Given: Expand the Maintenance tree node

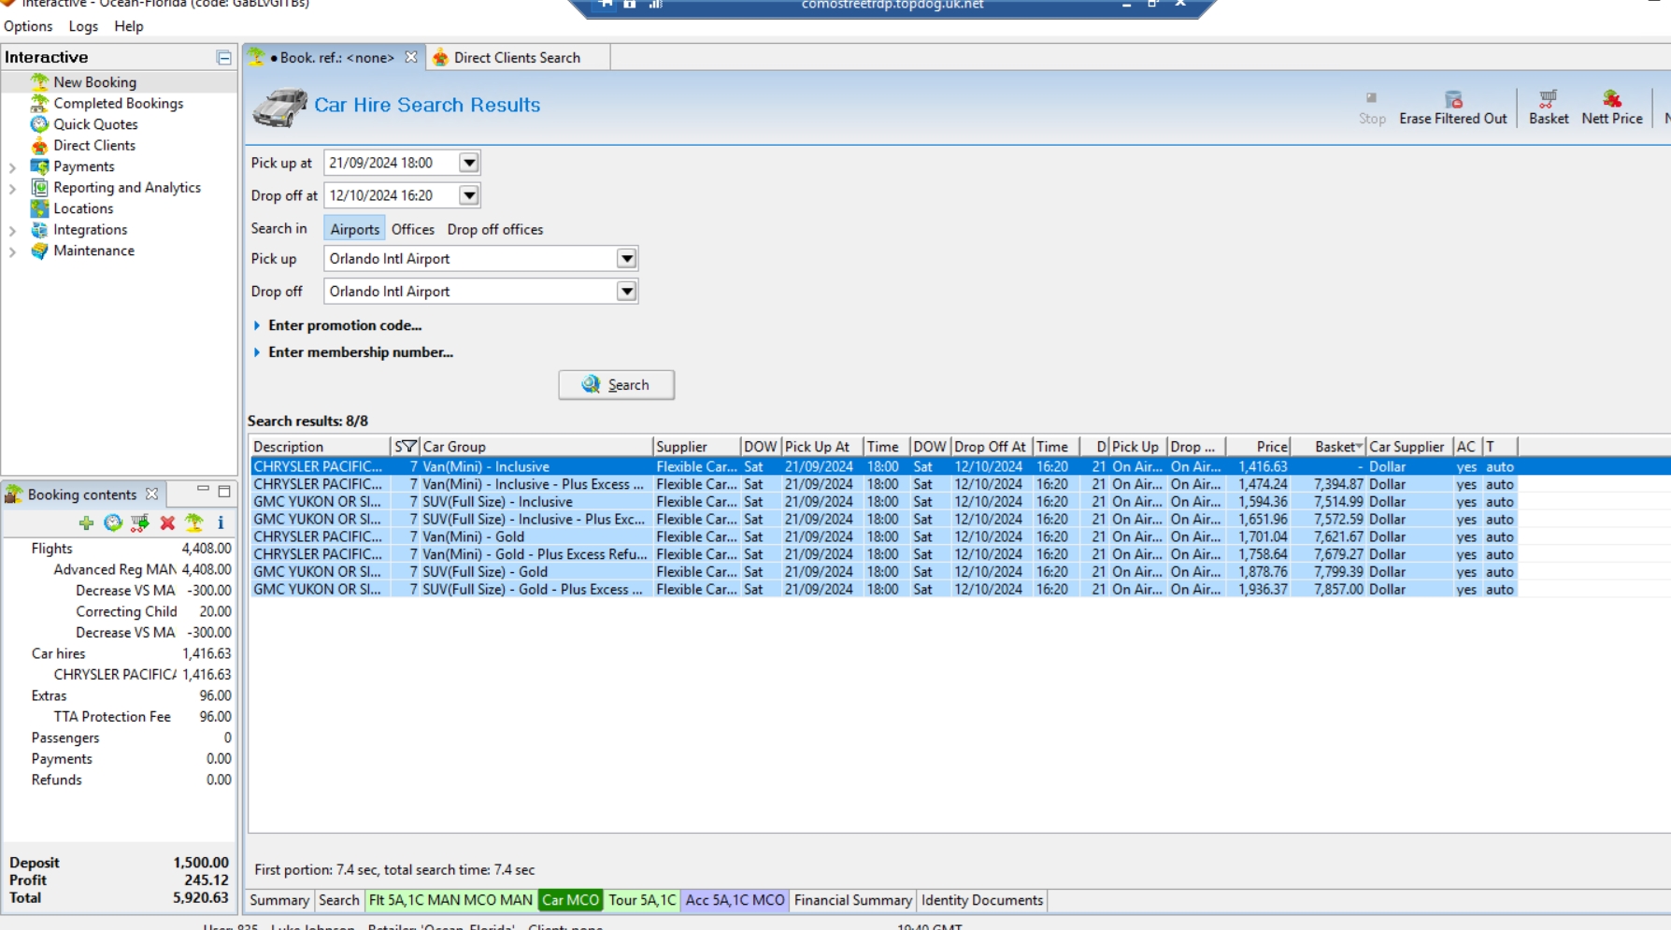Looking at the screenshot, I should (x=13, y=251).
